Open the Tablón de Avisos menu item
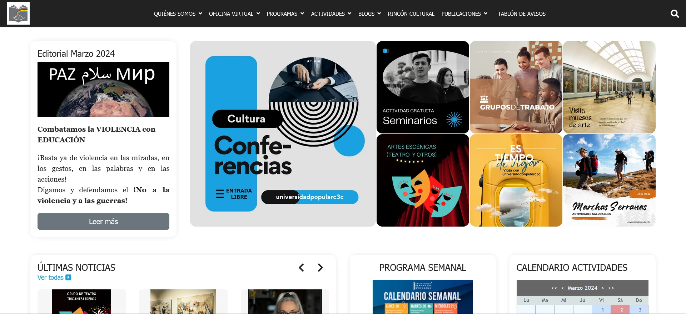Screen dimensions: 686x314 coord(522,14)
